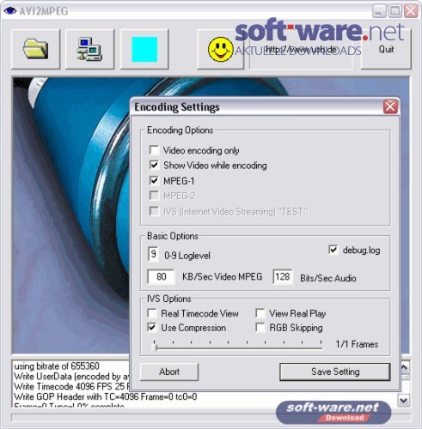Viewport: 422px width, 429px height.
Task: Toggle Use Compression option
Action: [x=152, y=328]
